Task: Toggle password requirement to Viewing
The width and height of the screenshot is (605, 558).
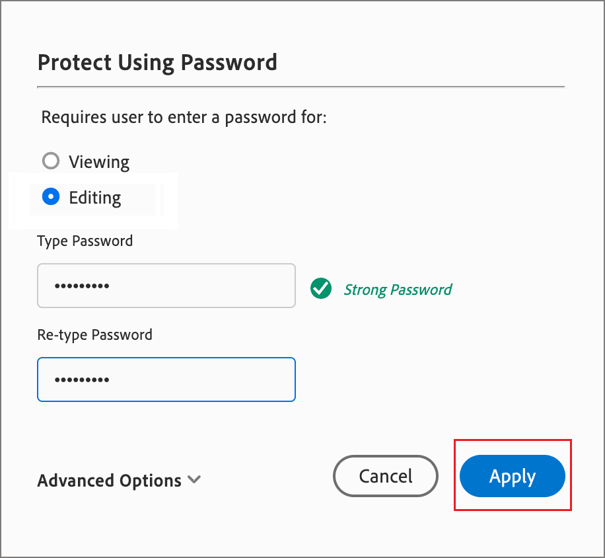Action: pos(50,160)
